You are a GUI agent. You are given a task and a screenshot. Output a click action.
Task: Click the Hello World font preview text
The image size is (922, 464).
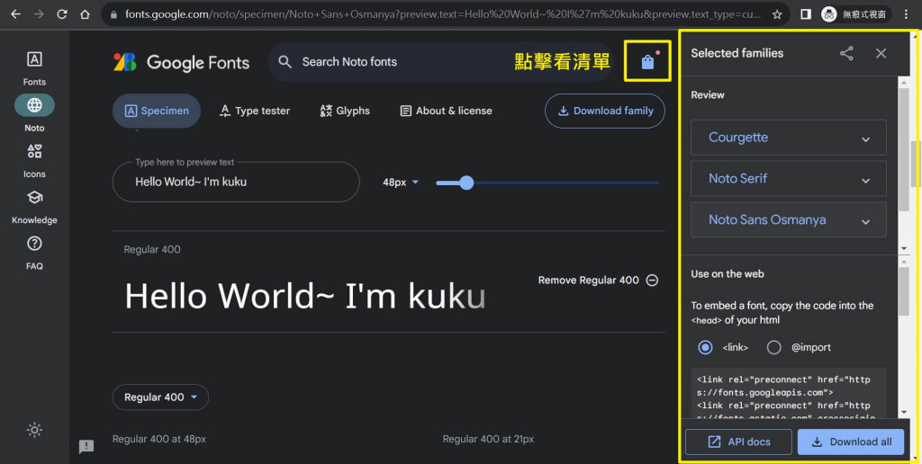[305, 296]
